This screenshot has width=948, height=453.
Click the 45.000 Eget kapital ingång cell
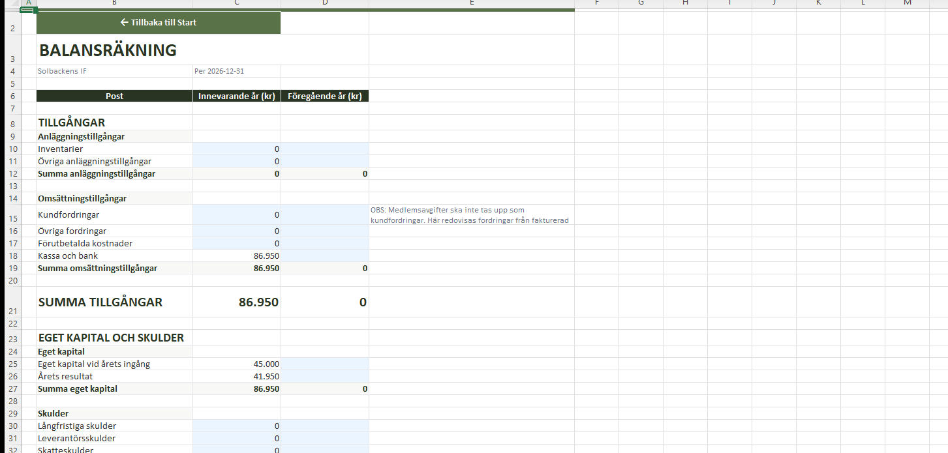[x=236, y=364]
